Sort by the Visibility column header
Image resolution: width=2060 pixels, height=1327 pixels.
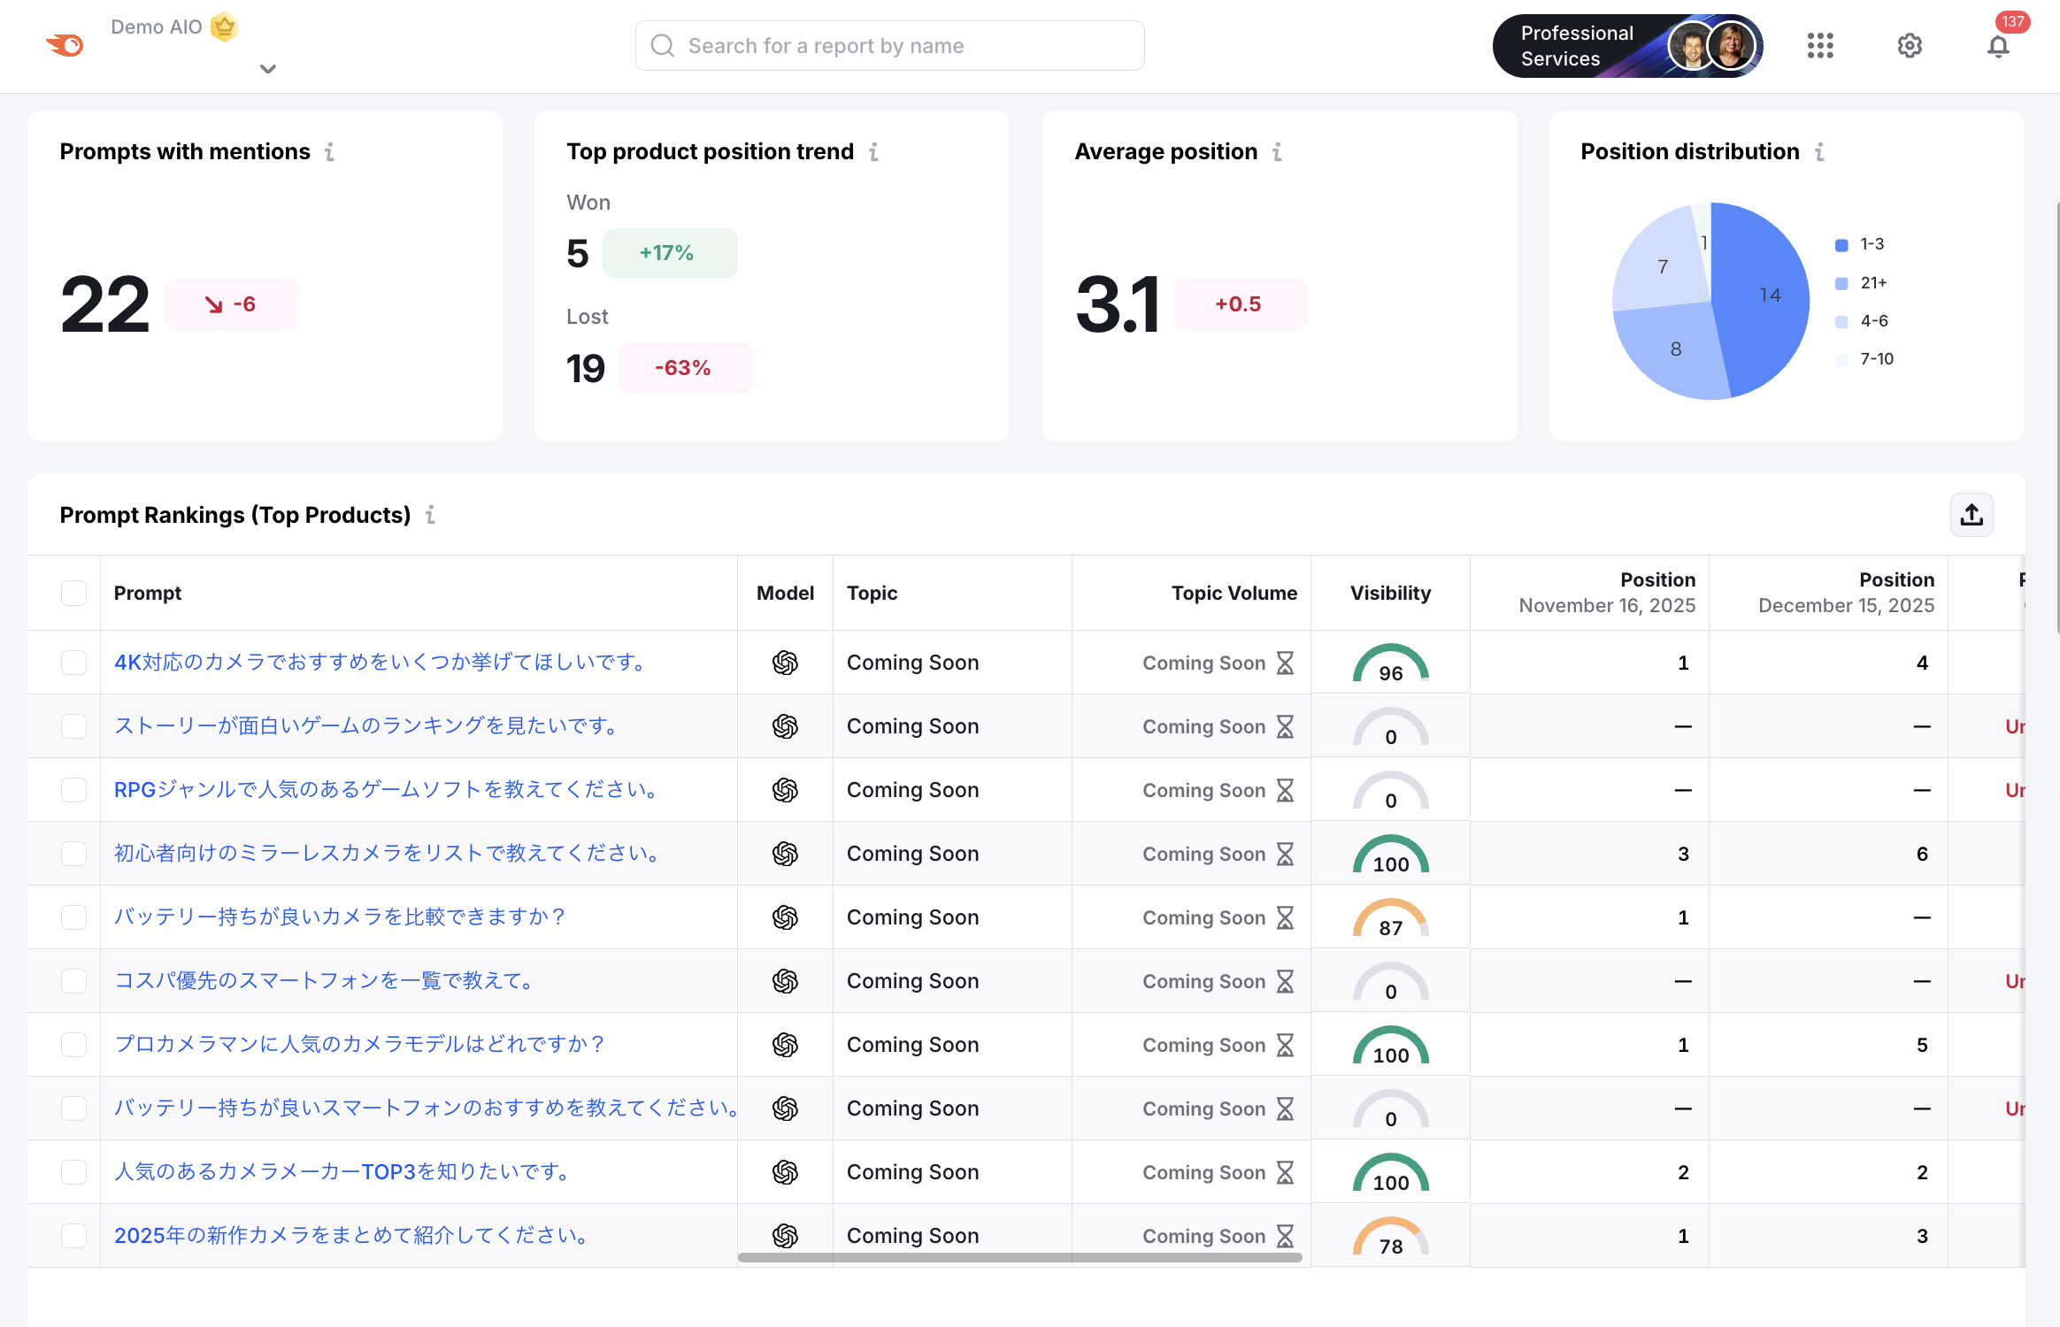[1389, 593]
